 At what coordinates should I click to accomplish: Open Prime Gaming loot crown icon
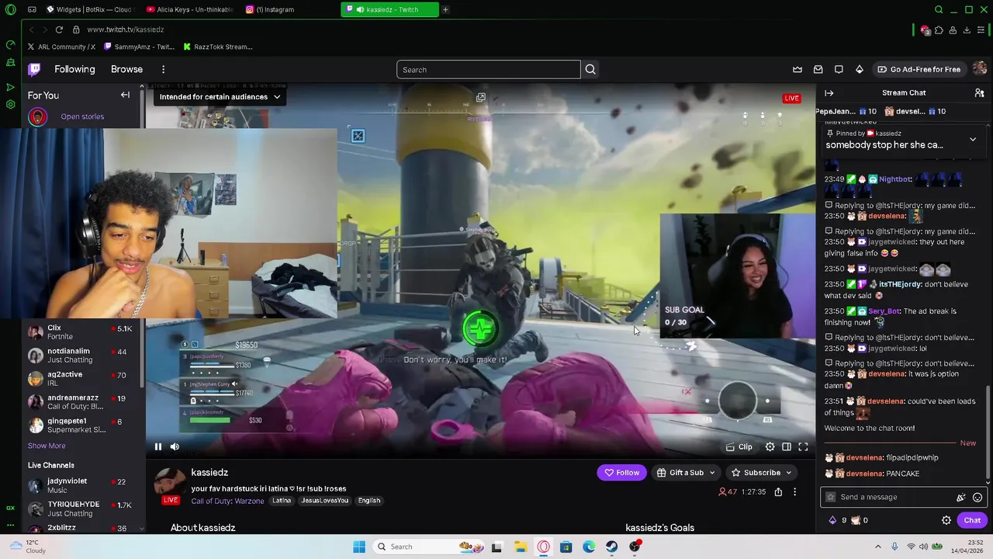tap(798, 69)
